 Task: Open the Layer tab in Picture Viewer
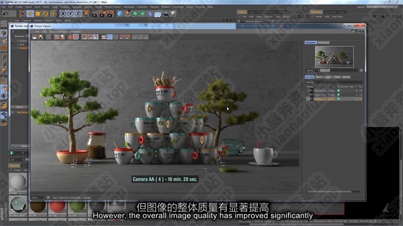pyautogui.click(x=327, y=77)
